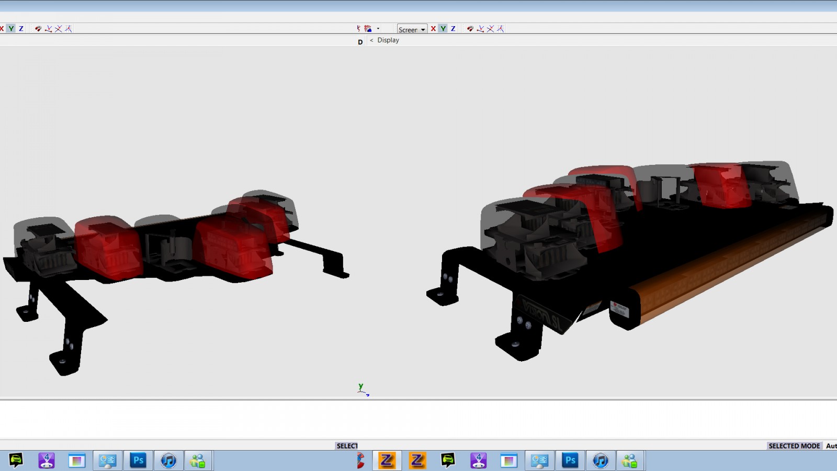Open Windows Live Messenger in the left taskbar group
Image resolution: width=837 pixels, height=471 pixels.
click(198, 461)
